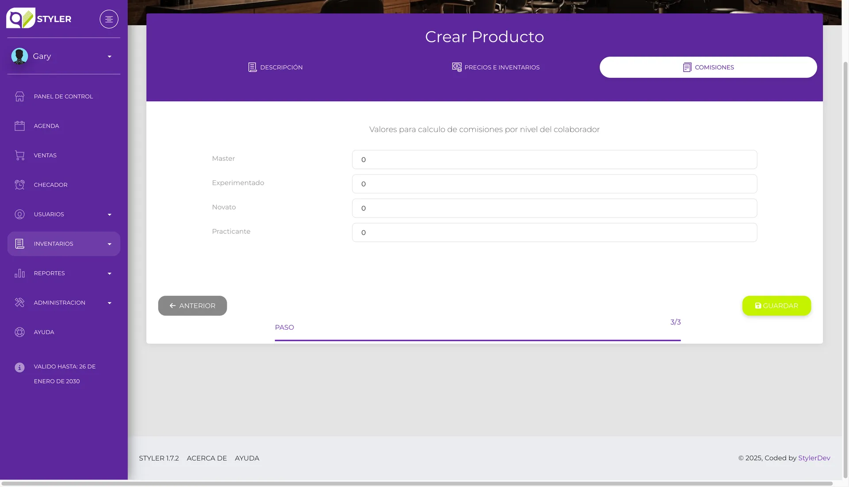Screen dimensions: 849x487
Task: Click the 'Valores para calculo de comisiones' text
Action: (484, 129)
